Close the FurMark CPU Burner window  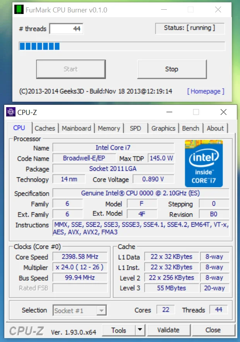(218, 10)
